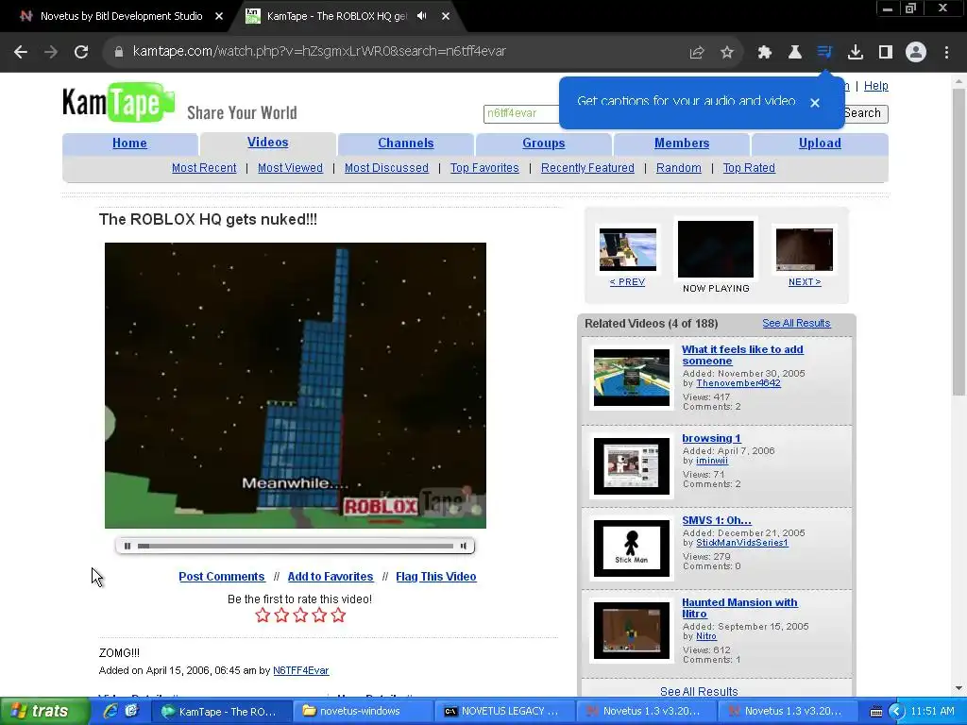Expand hidden tray icons arrow
Image resolution: width=967 pixels, height=725 pixels.
[x=896, y=712]
